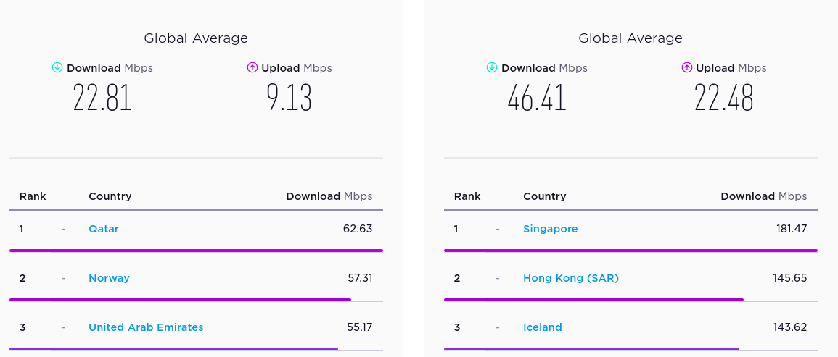Click Qatar's purple download speed bar

coord(196,251)
